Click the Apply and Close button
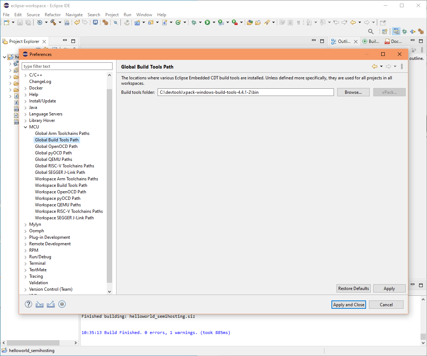Screen dimensions: 427x356 coord(348,304)
